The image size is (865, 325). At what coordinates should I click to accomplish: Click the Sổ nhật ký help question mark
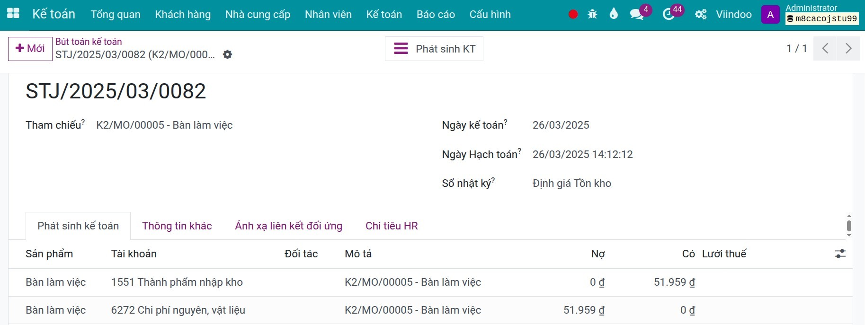click(493, 180)
